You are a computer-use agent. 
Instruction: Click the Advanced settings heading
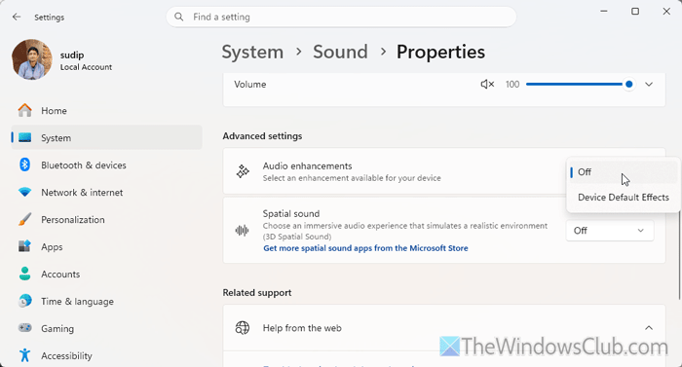[x=262, y=136]
